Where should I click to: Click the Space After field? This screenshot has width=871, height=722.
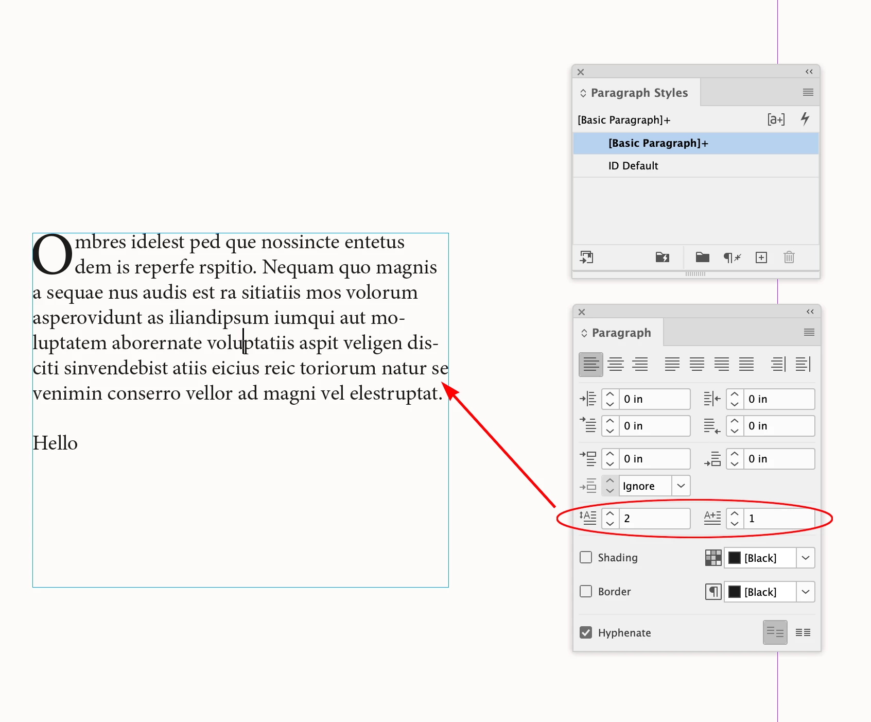tap(779, 459)
